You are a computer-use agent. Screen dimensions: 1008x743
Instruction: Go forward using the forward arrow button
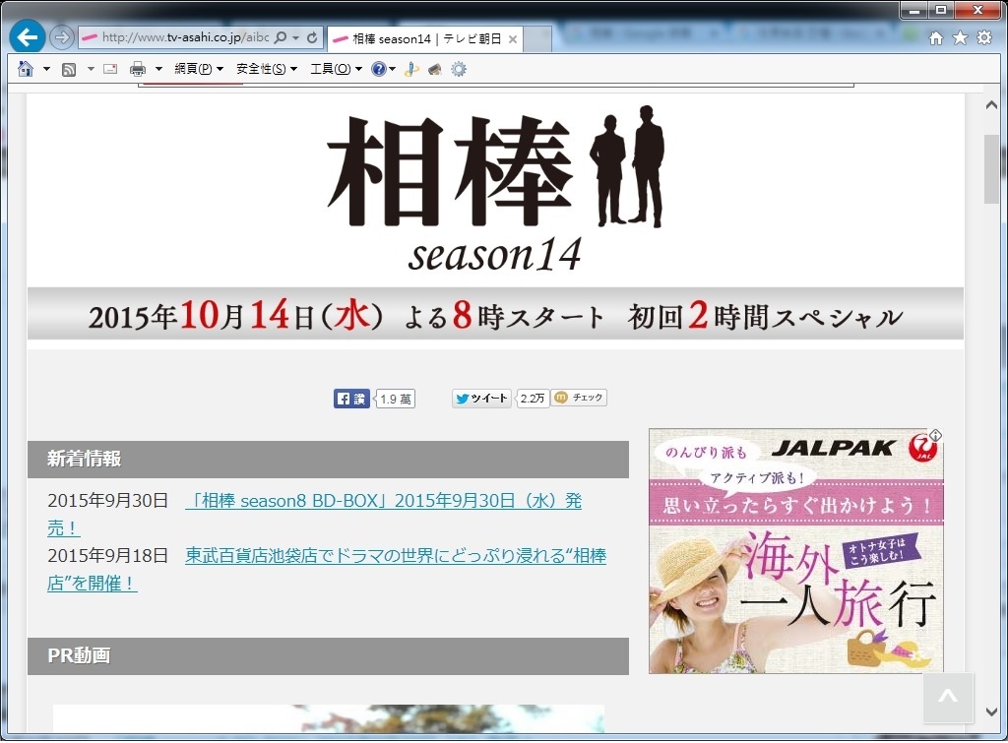[x=62, y=37]
